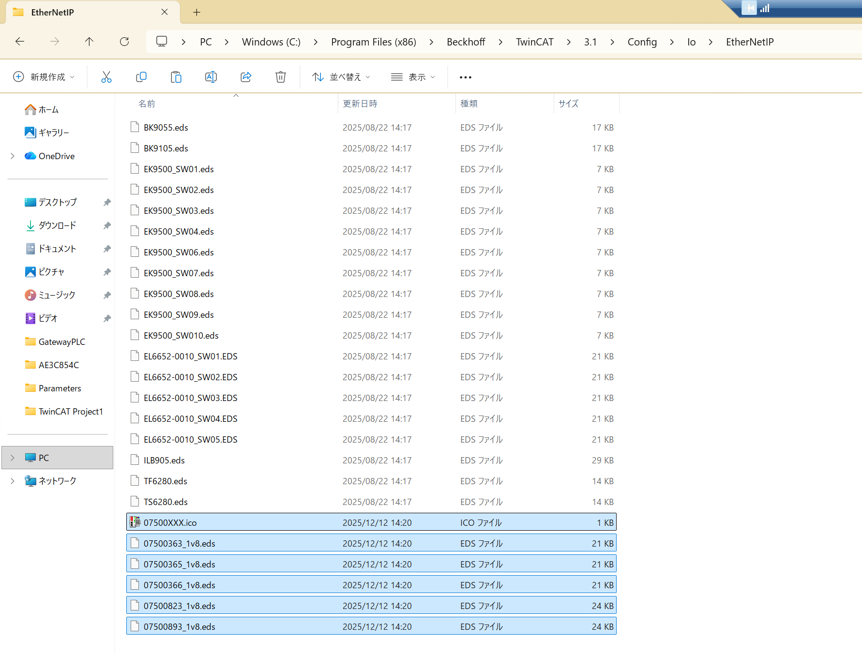Screen dimensions: 862x654
Task: Expand the OneDrive tree node
Action: 13,156
